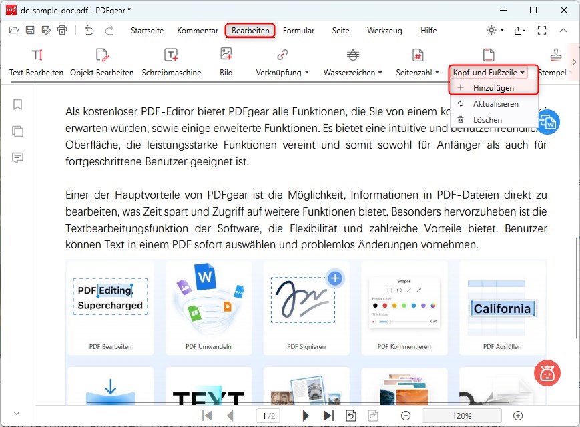Select the Bearbeiten tab
580x427 pixels.
(x=250, y=31)
